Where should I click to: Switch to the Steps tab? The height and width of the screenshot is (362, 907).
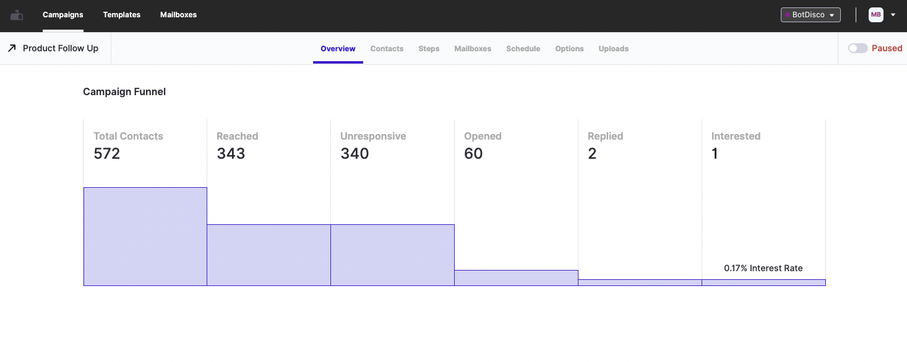(x=429, y=49)
